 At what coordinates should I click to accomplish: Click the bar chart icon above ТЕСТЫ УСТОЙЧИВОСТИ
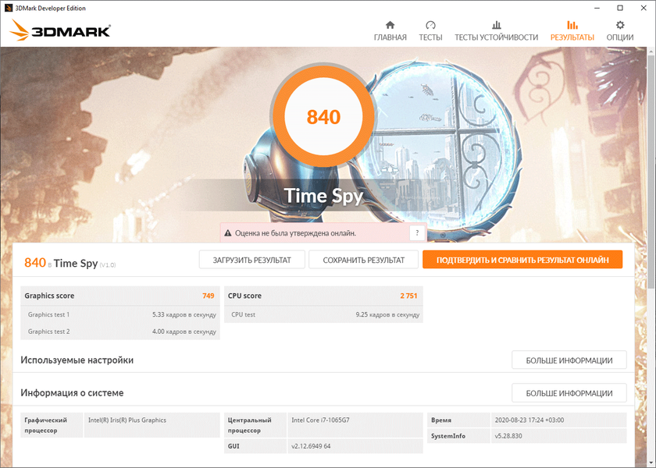(496, 25)
